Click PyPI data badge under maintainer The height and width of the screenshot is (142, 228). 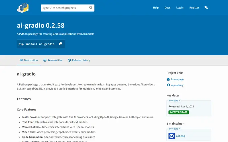tap(174, 129)
